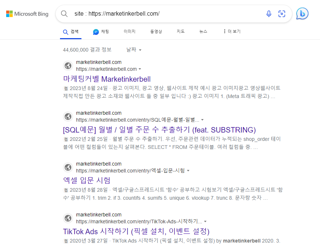320x244 pixels.
Task: Open Bing Chat via the blue 'b' icon
Action: pyautogui.click(x=302, y=13)
